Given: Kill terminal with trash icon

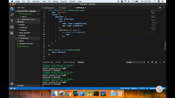Looking at the screenshot, I should [x=156, y=62].
